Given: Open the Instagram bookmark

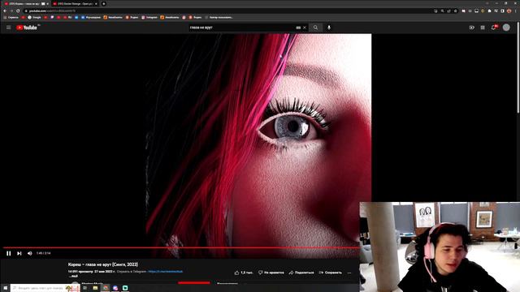Looking at the screenshot, I should coord(149,17).
